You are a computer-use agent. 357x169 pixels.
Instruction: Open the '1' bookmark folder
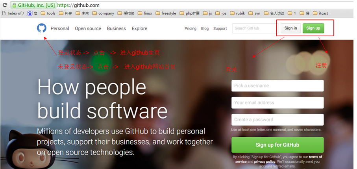tap(292, 13)
